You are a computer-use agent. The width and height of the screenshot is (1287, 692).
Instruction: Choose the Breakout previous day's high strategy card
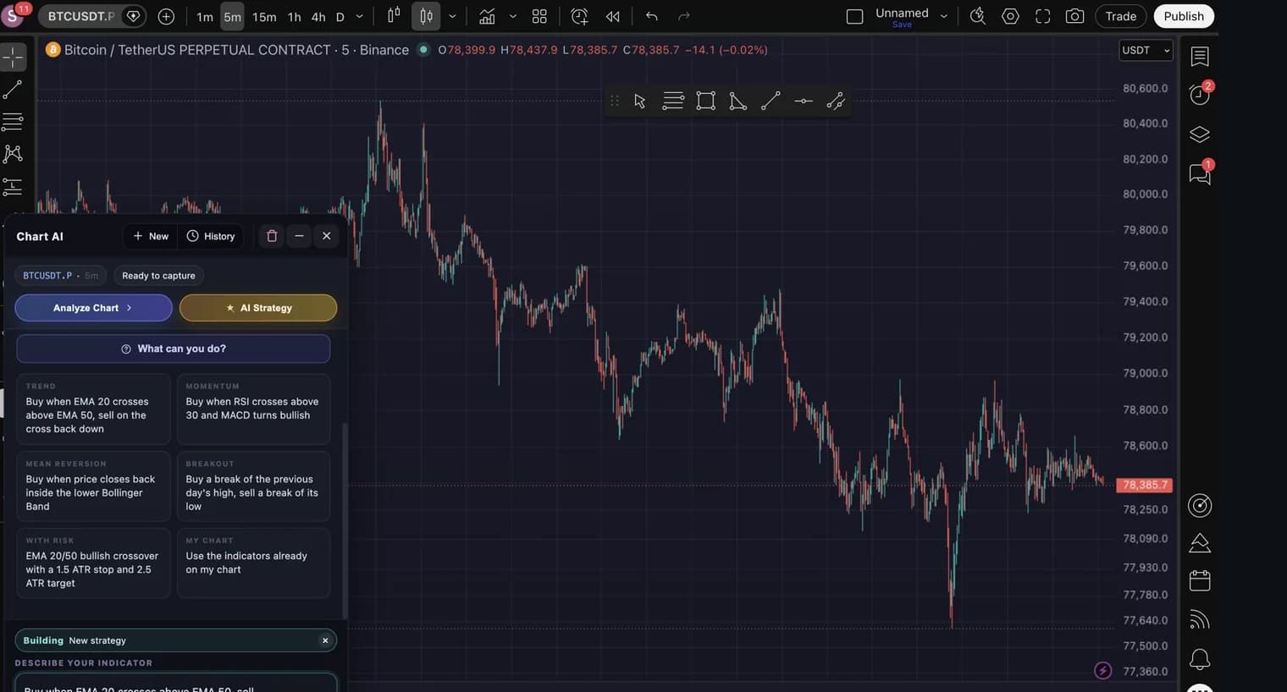pyautogui.click(x=253, y=486)
